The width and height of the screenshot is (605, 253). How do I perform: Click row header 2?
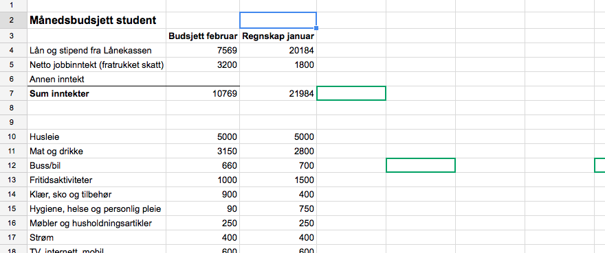point(14,20)
